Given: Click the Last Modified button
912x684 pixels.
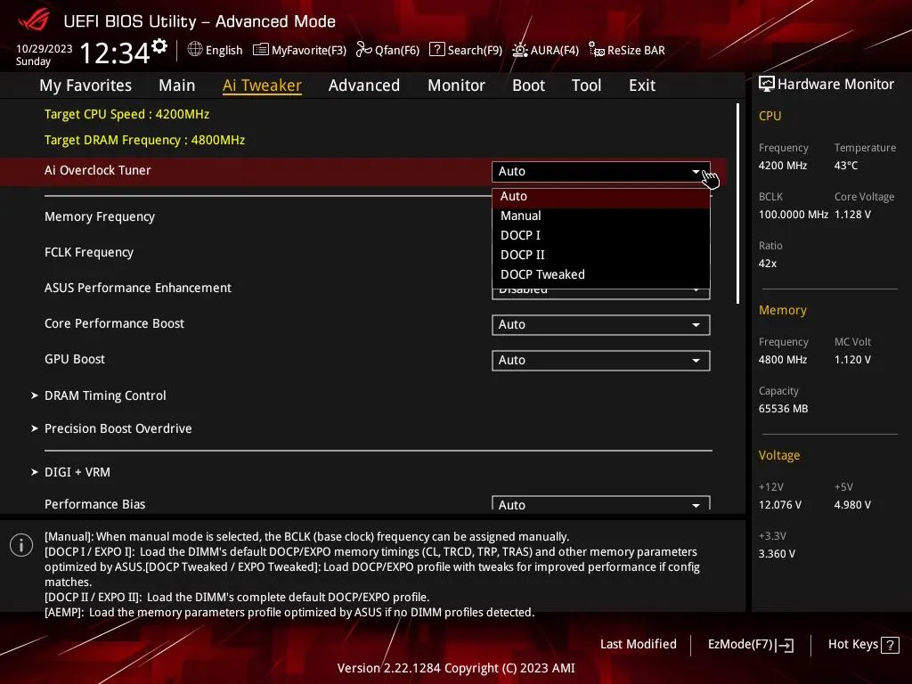Looking at the screenshot, I should click(x=638, y=644).
